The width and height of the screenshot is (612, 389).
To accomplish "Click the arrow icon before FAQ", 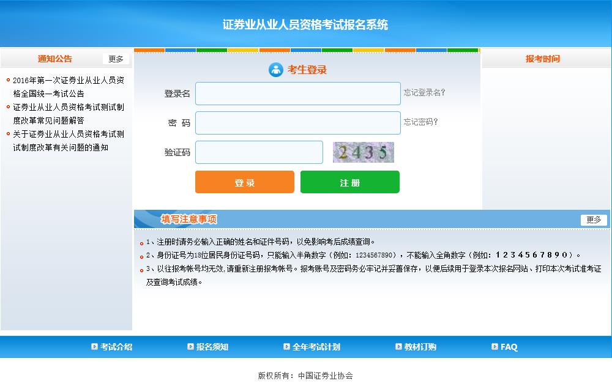I will pos(493,346).
